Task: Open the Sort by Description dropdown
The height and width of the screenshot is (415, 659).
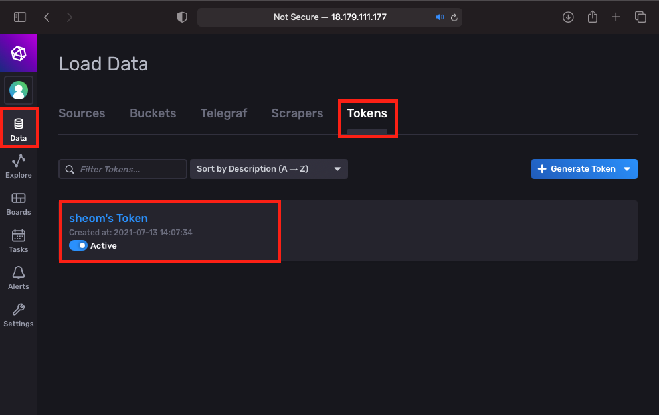Action: coord(268,169)
